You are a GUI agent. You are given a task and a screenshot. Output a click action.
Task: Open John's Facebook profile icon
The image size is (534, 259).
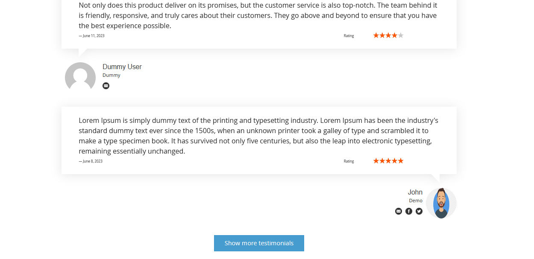point(409,211)
